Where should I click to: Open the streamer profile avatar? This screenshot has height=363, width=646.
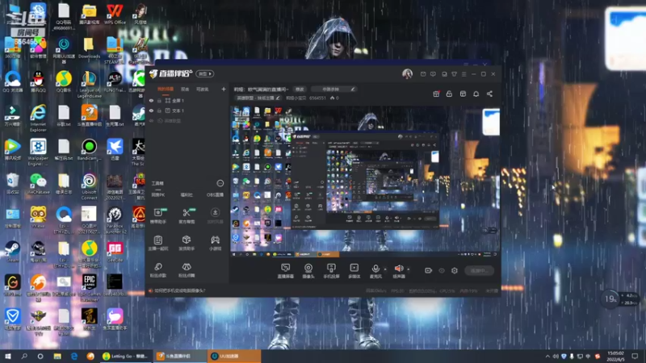pyautogui.click(x=407, y=73)
